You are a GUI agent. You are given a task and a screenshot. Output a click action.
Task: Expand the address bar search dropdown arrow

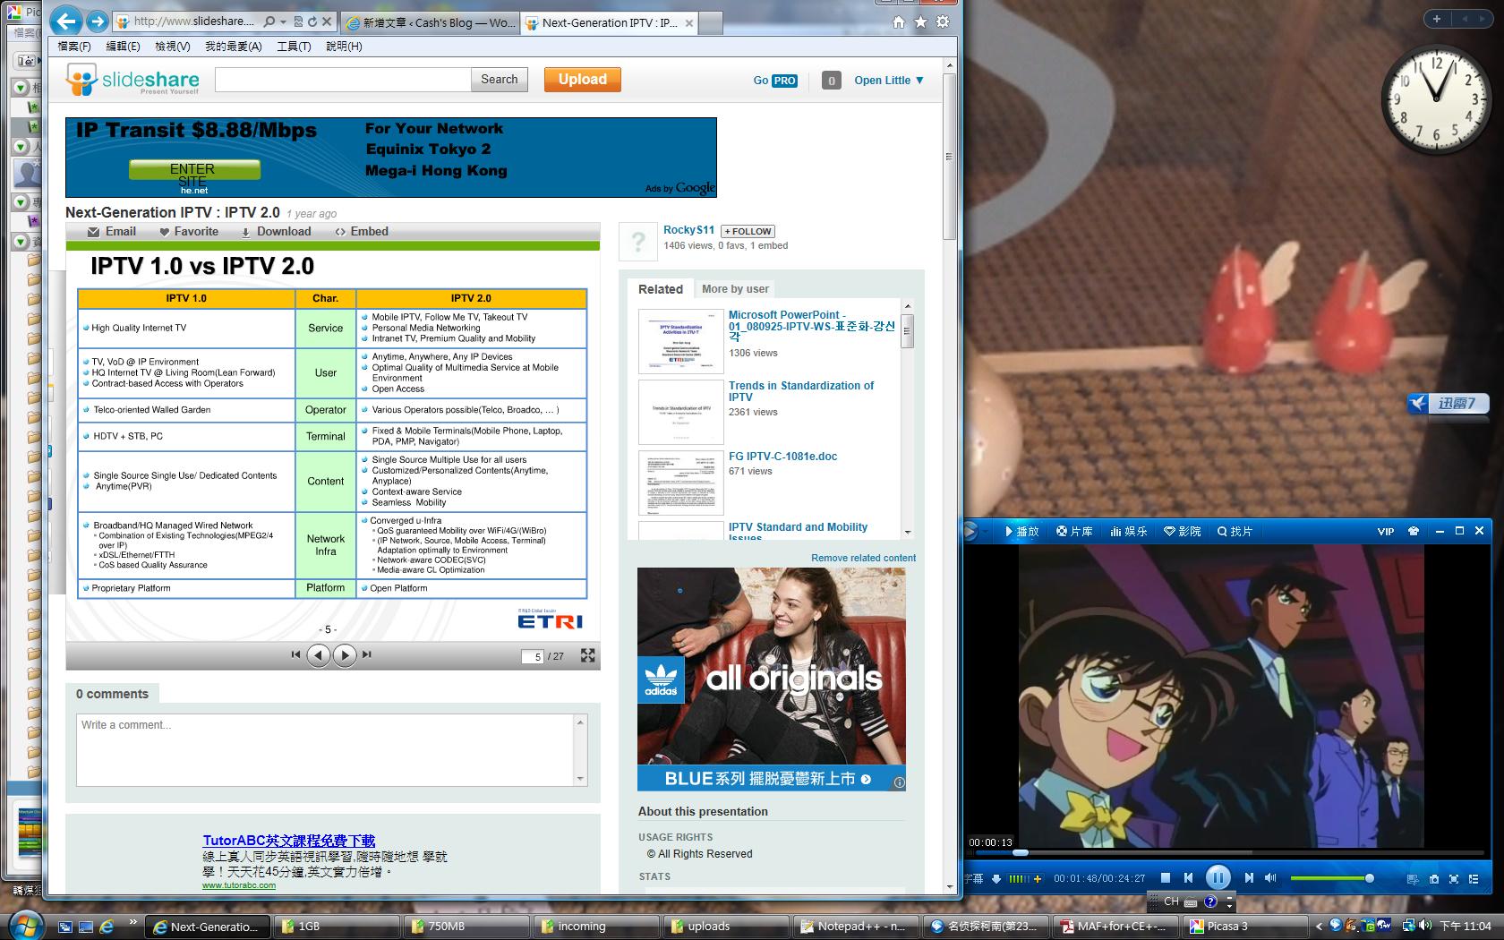pyautogui.click(x=283, y=21)
